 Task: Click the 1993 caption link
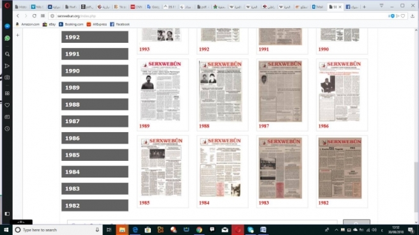pos(145,49)
